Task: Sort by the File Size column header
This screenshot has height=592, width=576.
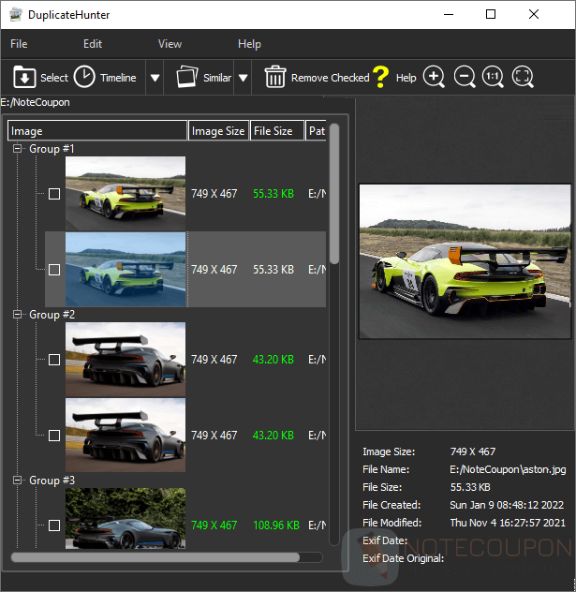Action: point(277,130)
